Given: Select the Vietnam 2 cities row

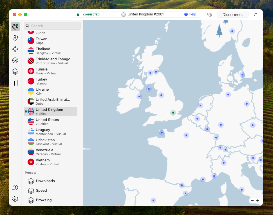Looking at the screenshot, I should point(50,162).
